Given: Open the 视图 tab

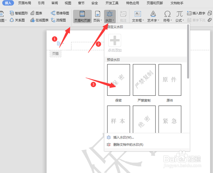Looking at the screenshot, I should click(68, 3).
